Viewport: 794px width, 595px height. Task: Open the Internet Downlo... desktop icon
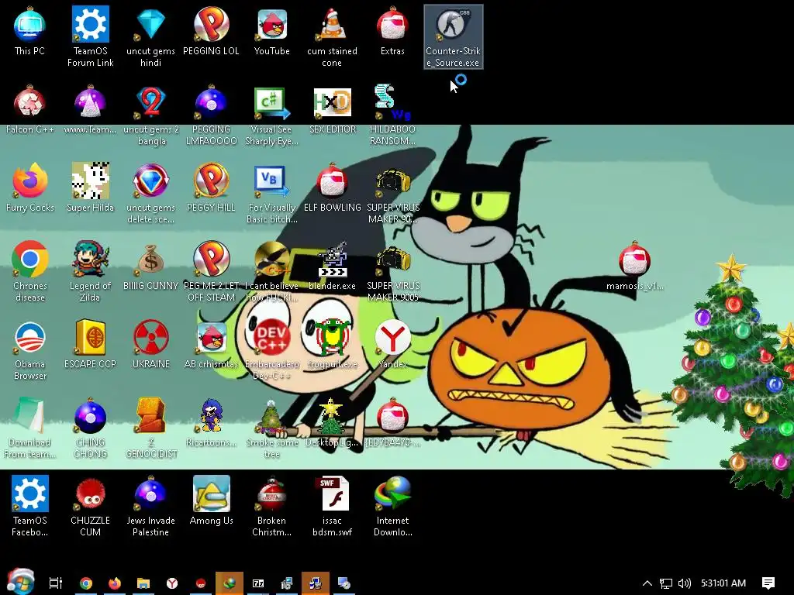click(393, 507)
